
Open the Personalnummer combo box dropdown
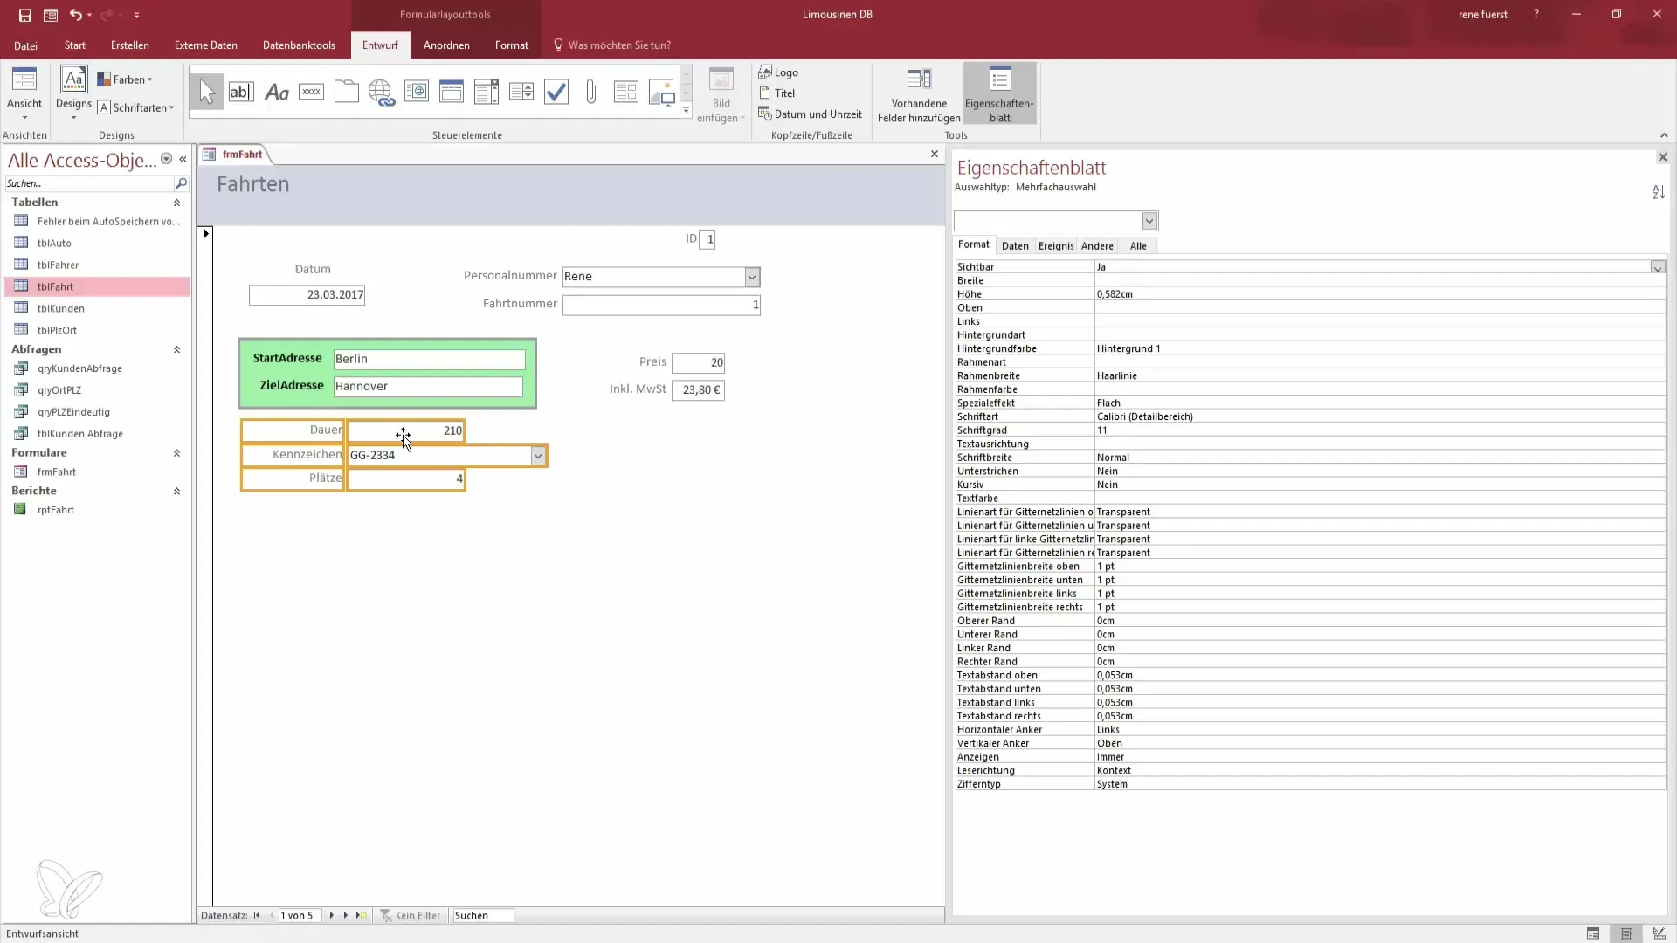coord(751,277)
